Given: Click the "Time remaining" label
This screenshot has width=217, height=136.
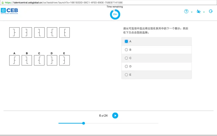Looking at the screenshot, I should pyautogui.click(x=115, y=7).
